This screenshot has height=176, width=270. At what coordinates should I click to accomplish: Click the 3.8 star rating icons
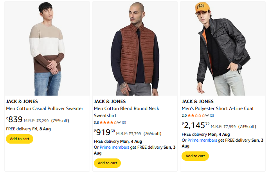pyautogui.click(x=108, y=123)
